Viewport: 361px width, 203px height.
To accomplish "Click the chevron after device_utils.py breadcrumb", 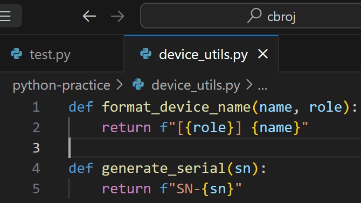I will [249, 85].
